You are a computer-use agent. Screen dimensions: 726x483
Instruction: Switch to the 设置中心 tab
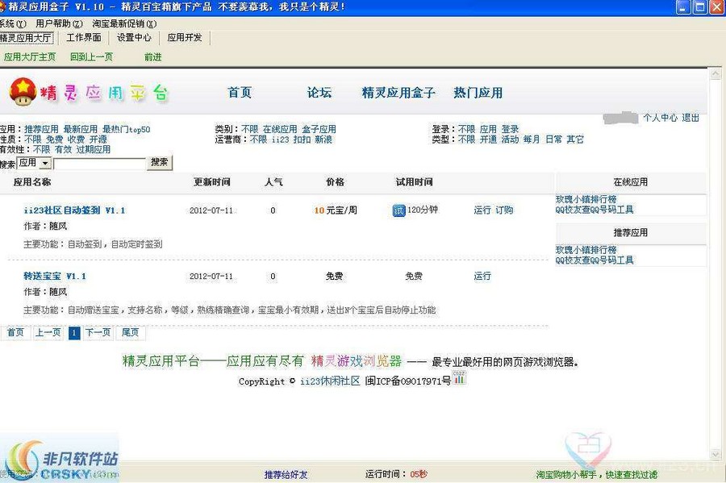click(x=133, y=37)
